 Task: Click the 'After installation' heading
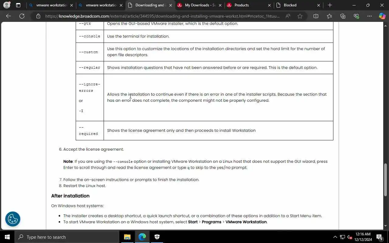tap(70, 196)
